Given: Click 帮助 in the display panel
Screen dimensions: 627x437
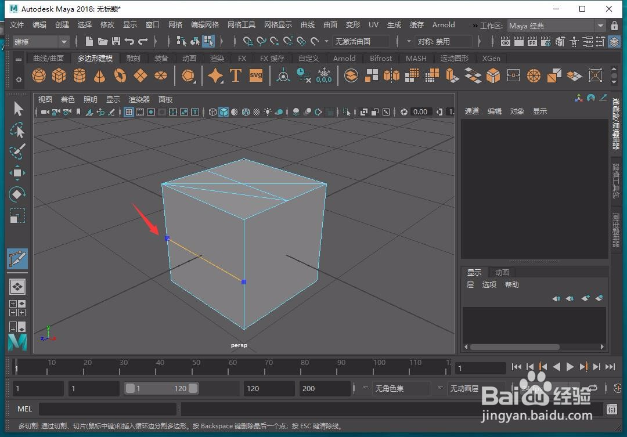Looking at the screenshot, I should pyautogui.click(x=511, y=284).
